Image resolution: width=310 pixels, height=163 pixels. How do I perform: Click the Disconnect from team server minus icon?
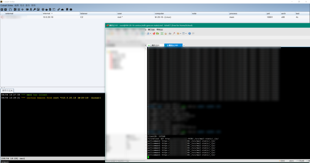point(5,9)
